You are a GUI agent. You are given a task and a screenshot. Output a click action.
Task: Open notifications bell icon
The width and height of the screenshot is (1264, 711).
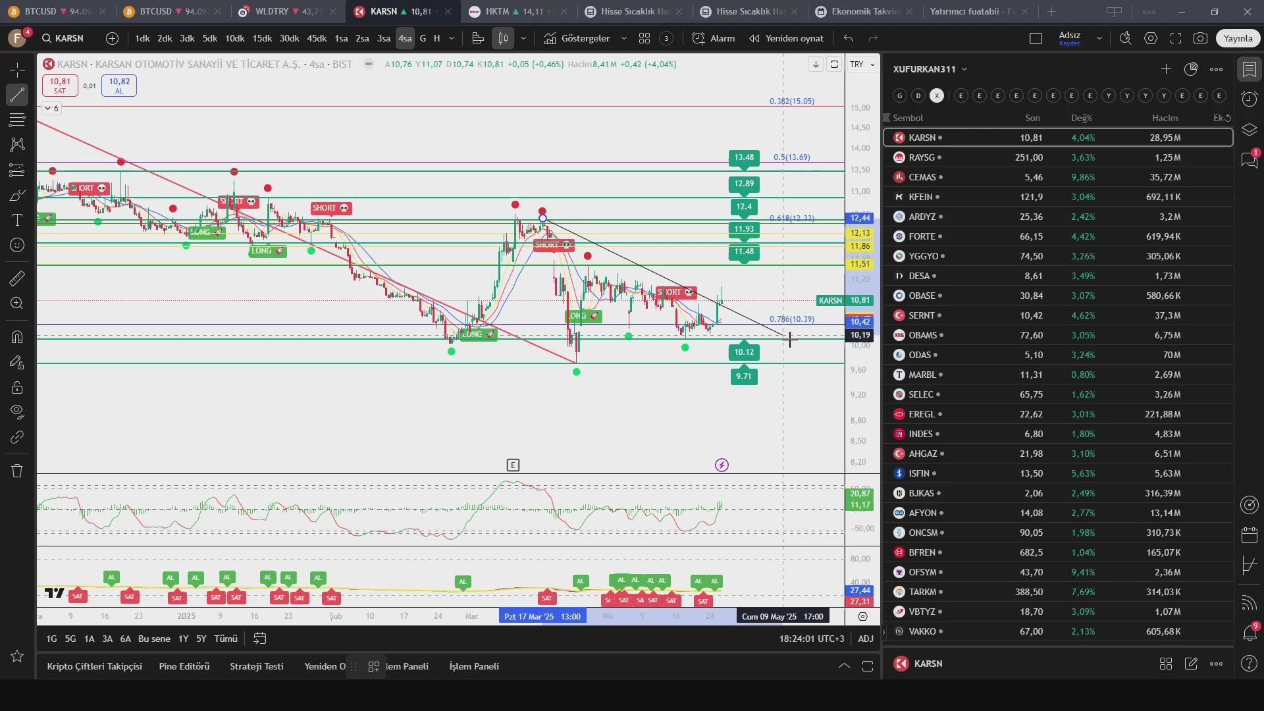[x=1250, y=633]
